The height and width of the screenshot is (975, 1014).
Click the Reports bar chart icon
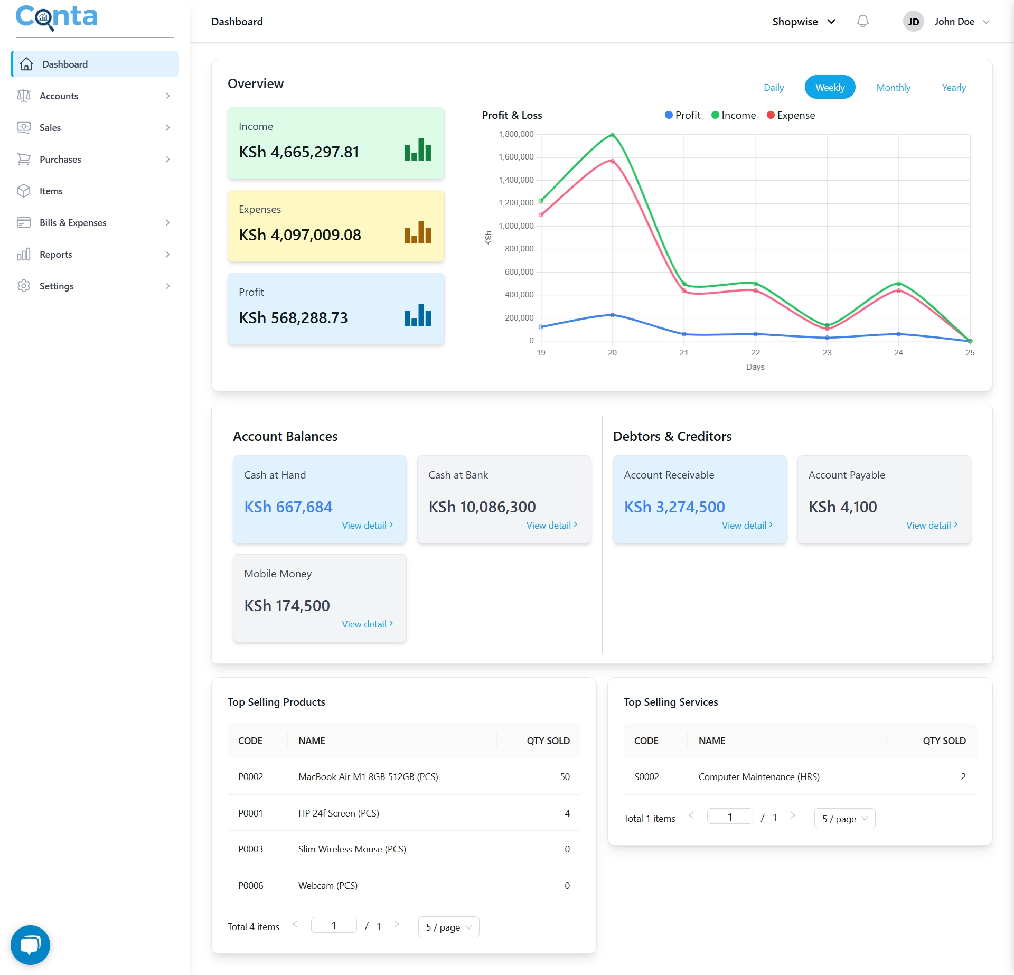tap(24, 254)
